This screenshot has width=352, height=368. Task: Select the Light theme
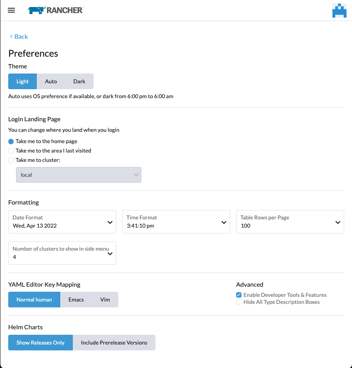point(23,81)
